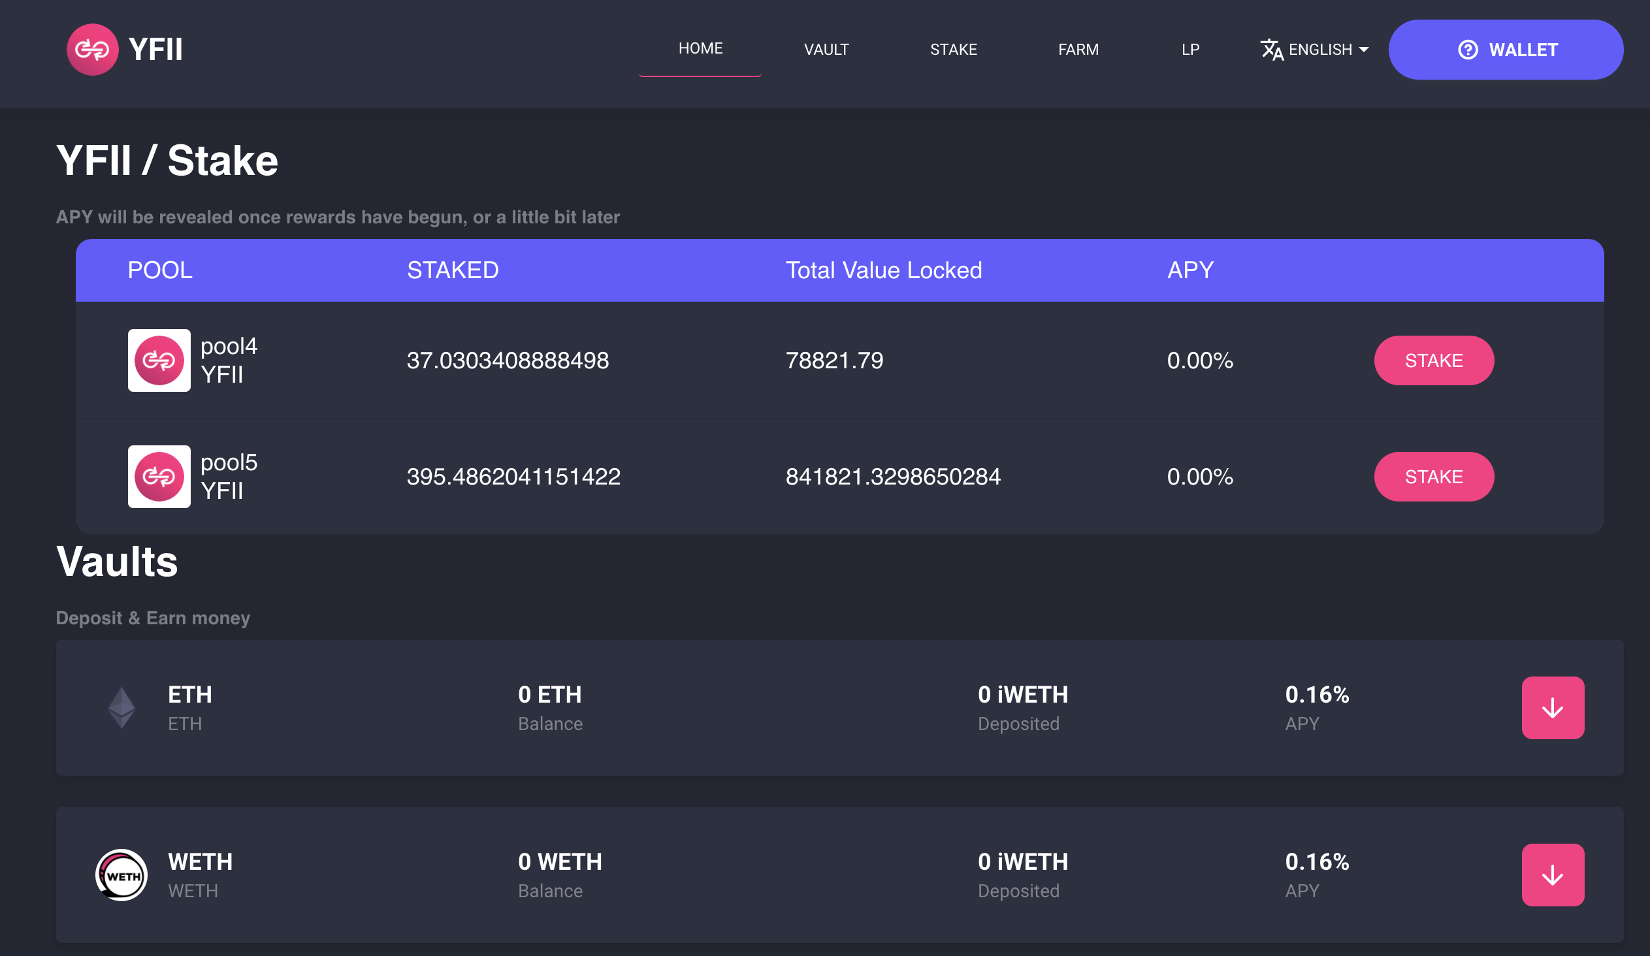Expand the WETH vault with down arrow
The image size is (1650, 956).
(x=1553, y=876)
